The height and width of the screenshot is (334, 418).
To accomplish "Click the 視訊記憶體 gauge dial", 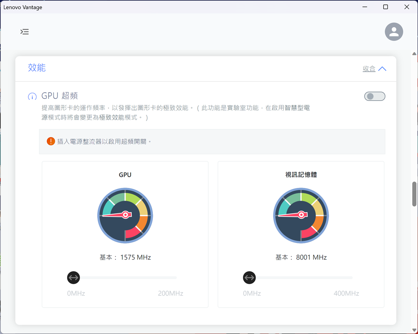I will (301, 215).
